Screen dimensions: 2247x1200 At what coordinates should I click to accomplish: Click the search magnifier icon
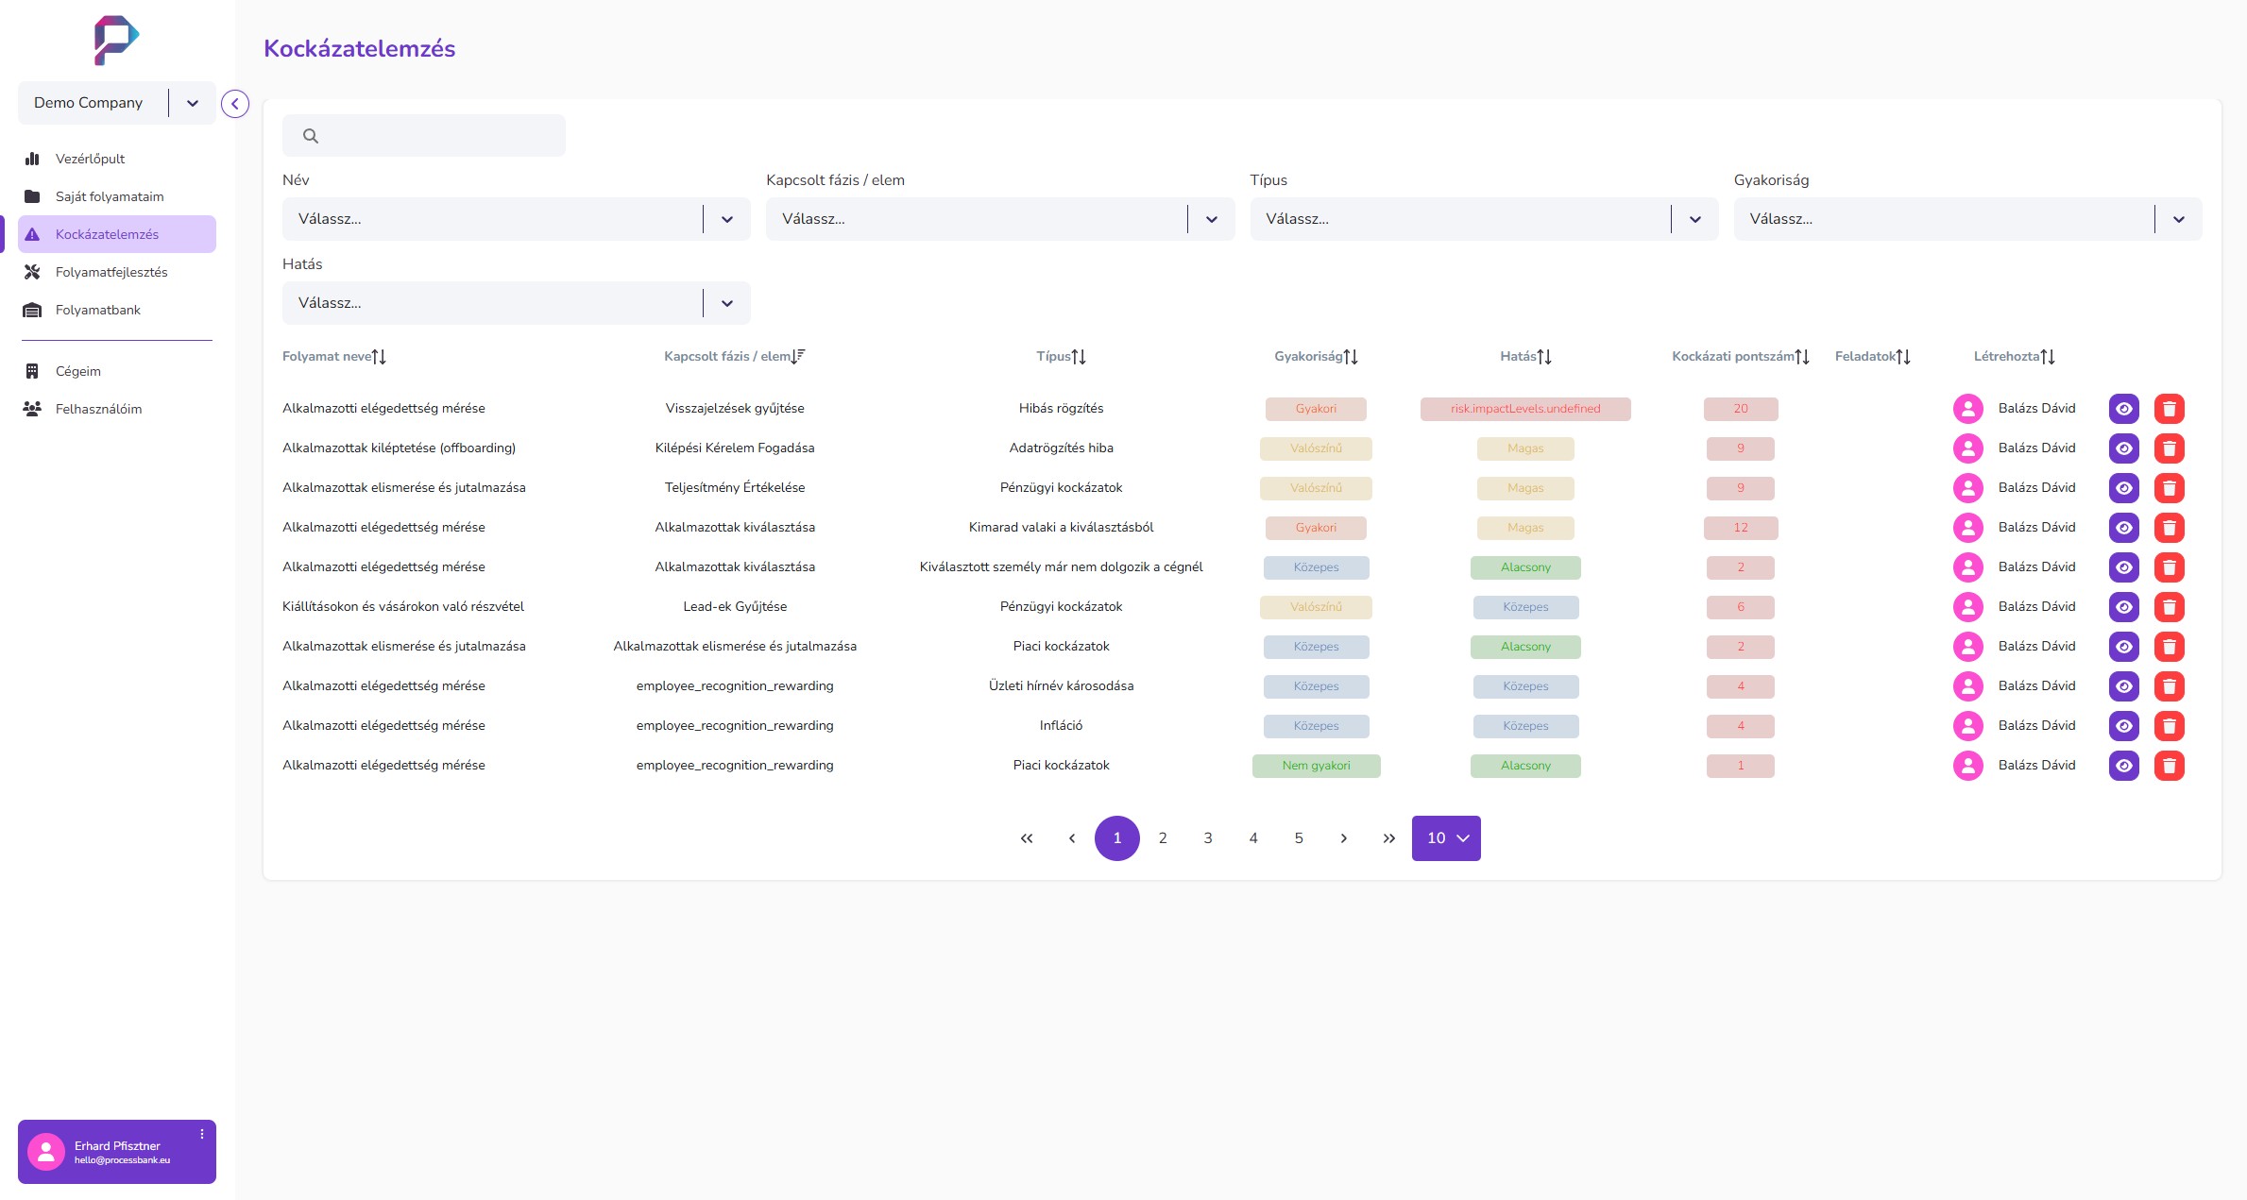pos(311,136)
